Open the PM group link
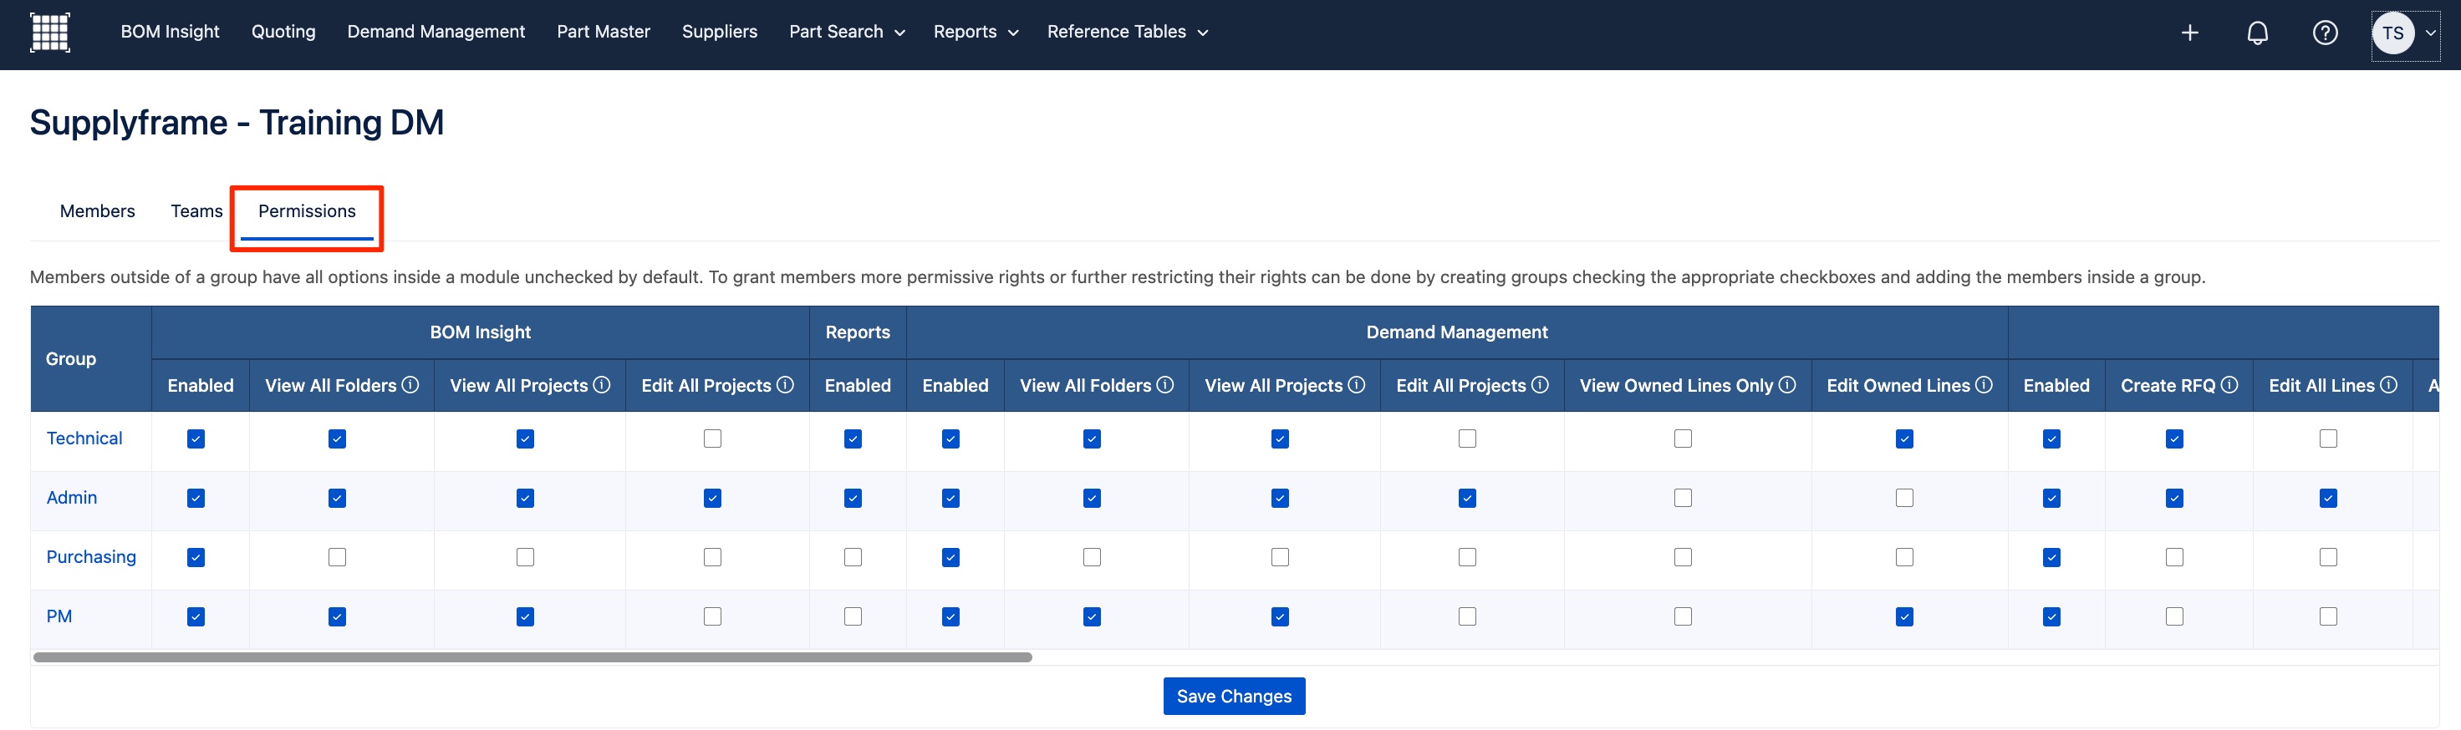The width and height of the screenshot is (2461, 730). click(x=59, y=616)
